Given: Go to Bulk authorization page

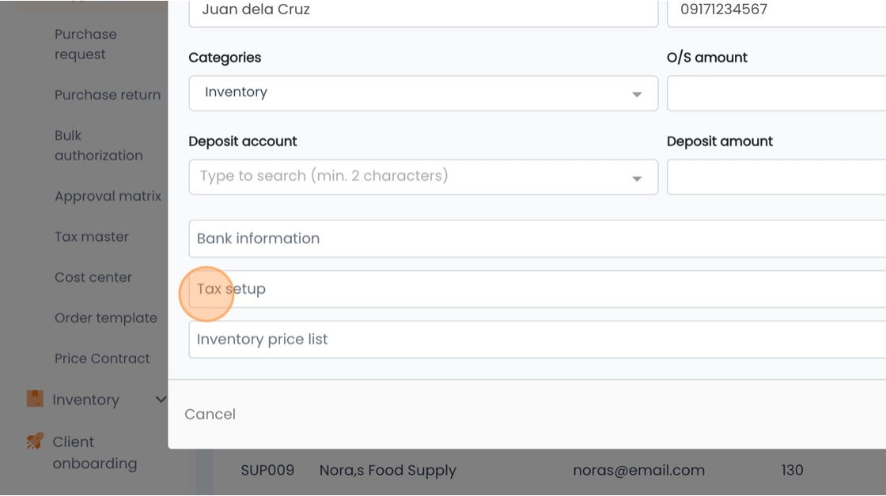Looking at the screenshot, I should point(98,145).
